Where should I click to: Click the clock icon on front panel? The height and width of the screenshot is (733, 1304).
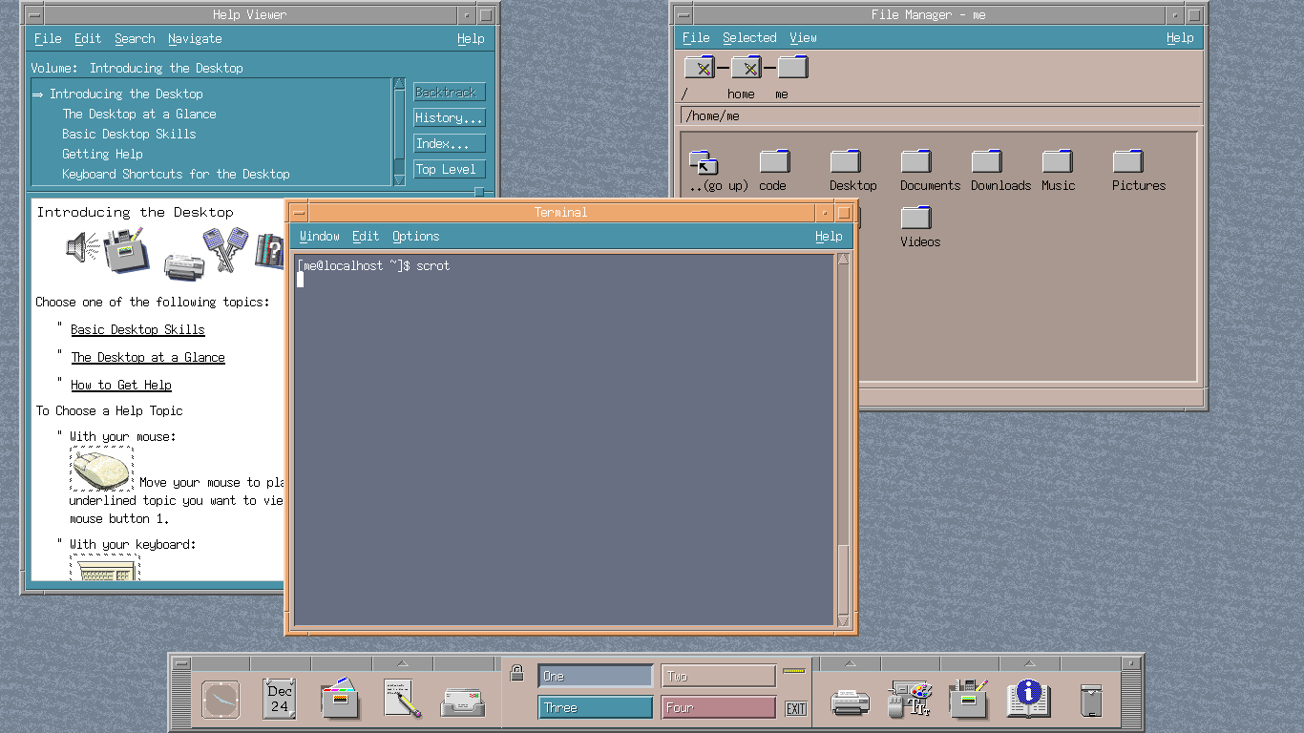[221, 700]
